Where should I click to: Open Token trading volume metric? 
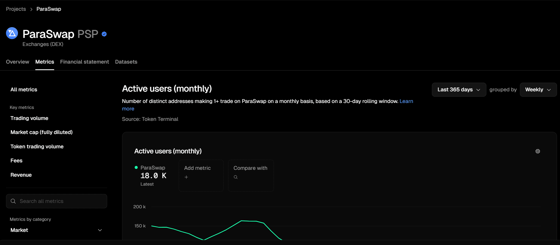point(37,147)
